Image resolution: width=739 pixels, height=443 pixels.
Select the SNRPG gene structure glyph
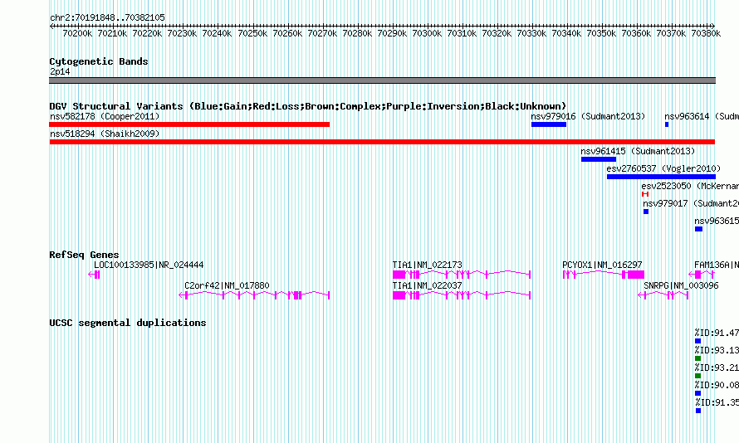[x=663, y=295]
